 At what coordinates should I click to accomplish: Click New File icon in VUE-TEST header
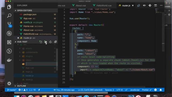coord(41,42)
